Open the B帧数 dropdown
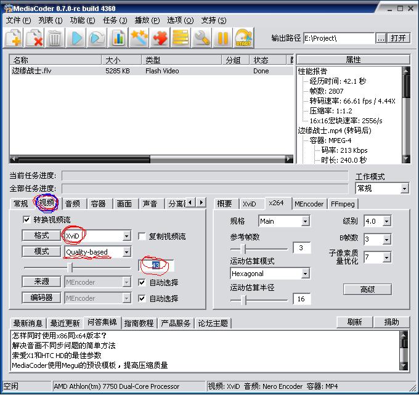The height and width of the screenshot is (395, 419). tap(387, 239)
